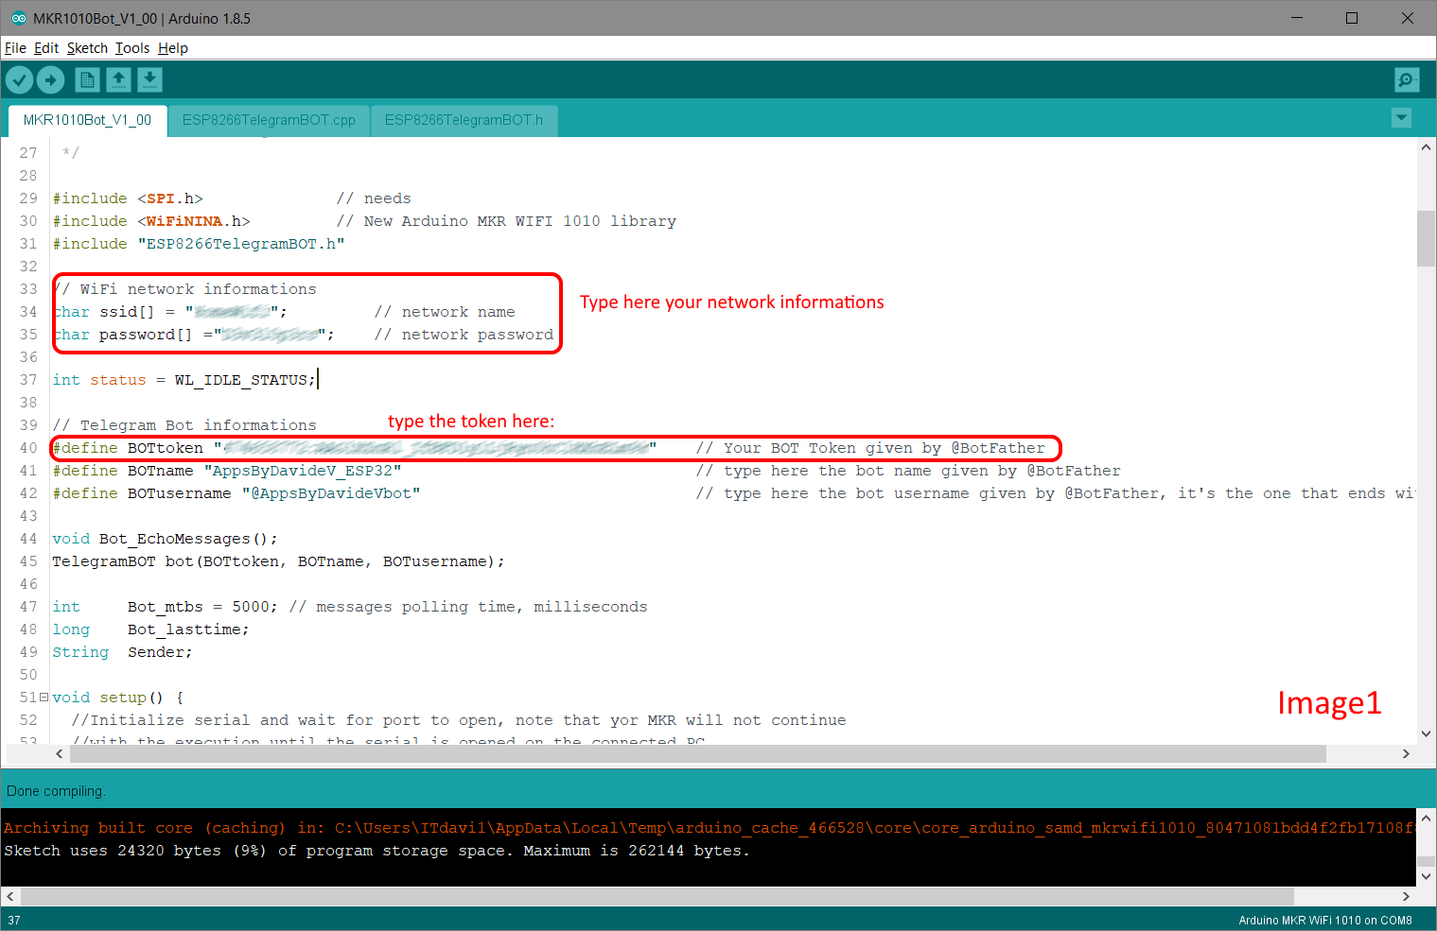Click the Upload arrow icon

point(51,79)
